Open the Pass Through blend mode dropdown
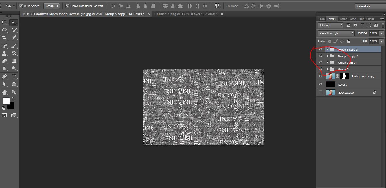Image resolution: width=386 pixels, height=188 pixels. (336, 33)
